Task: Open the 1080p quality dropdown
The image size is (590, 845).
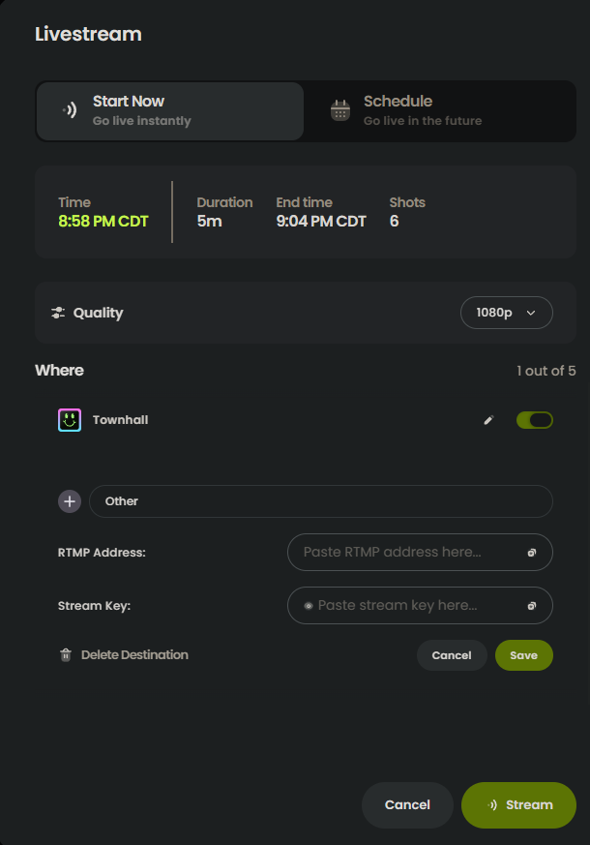Action: (507, 313)
